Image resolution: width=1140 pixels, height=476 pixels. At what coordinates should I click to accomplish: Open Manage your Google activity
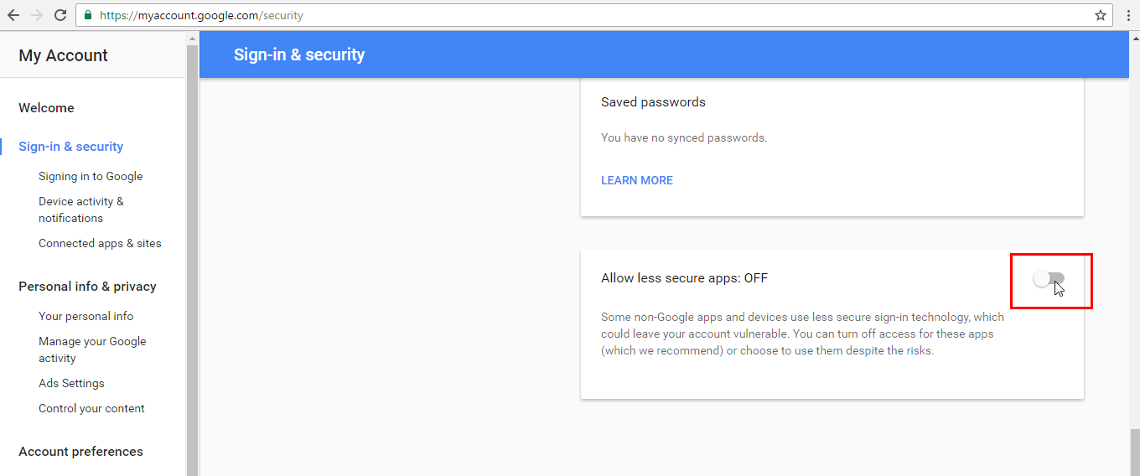92,349
